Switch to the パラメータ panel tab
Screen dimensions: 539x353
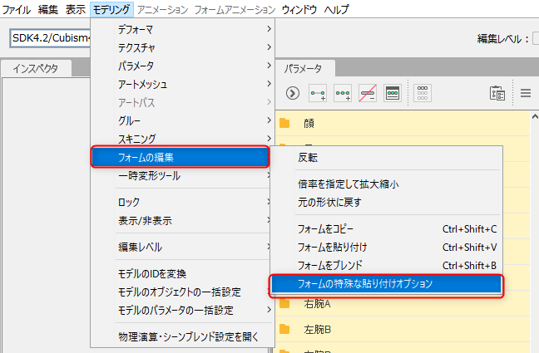coord(304,68)
